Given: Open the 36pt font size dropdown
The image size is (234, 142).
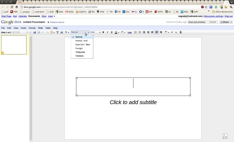Looking at the screenshot, I should [x=95, y=32].
